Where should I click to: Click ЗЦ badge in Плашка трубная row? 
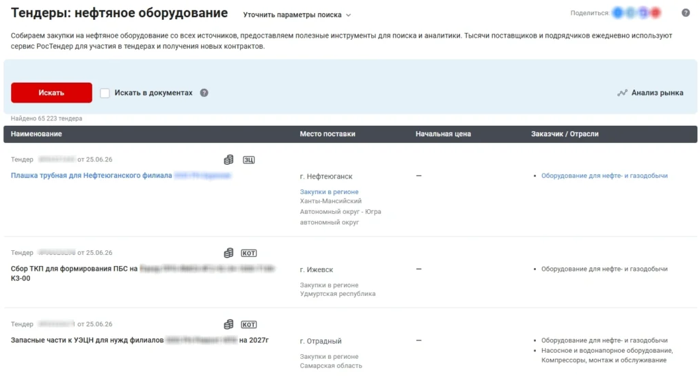click(x=249, y=160)
